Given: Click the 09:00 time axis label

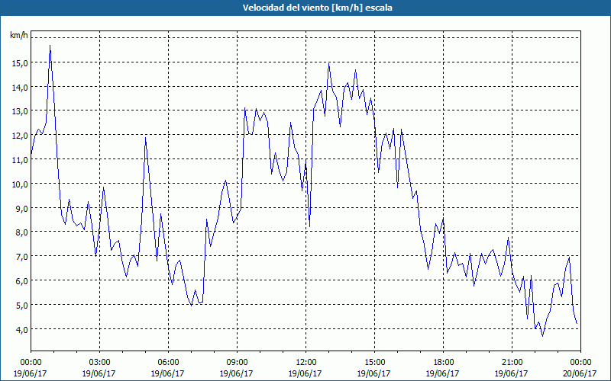Looking at the screenshot, I should point(238,363).
